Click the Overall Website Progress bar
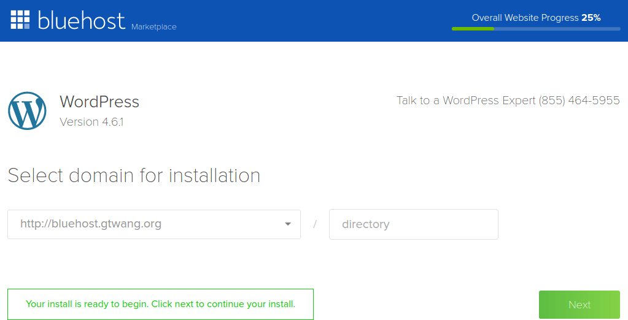This screenshot has height=320, width=628. pyautogui.click(x=535, y=29)
